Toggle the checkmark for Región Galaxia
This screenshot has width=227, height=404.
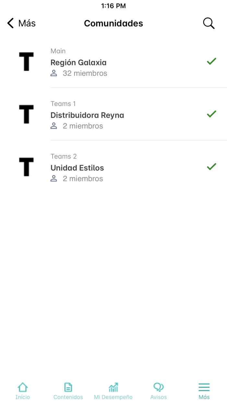(x=211, y=61)
